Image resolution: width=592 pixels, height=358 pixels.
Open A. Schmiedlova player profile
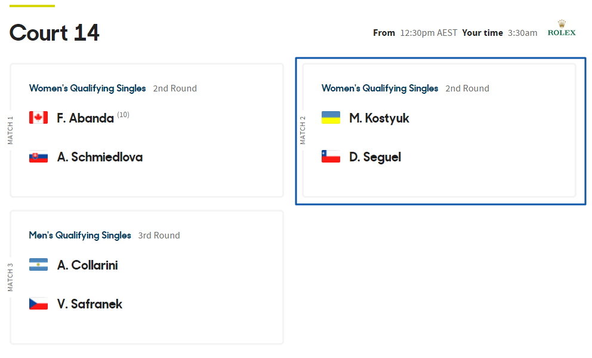(x=100, y=157)
